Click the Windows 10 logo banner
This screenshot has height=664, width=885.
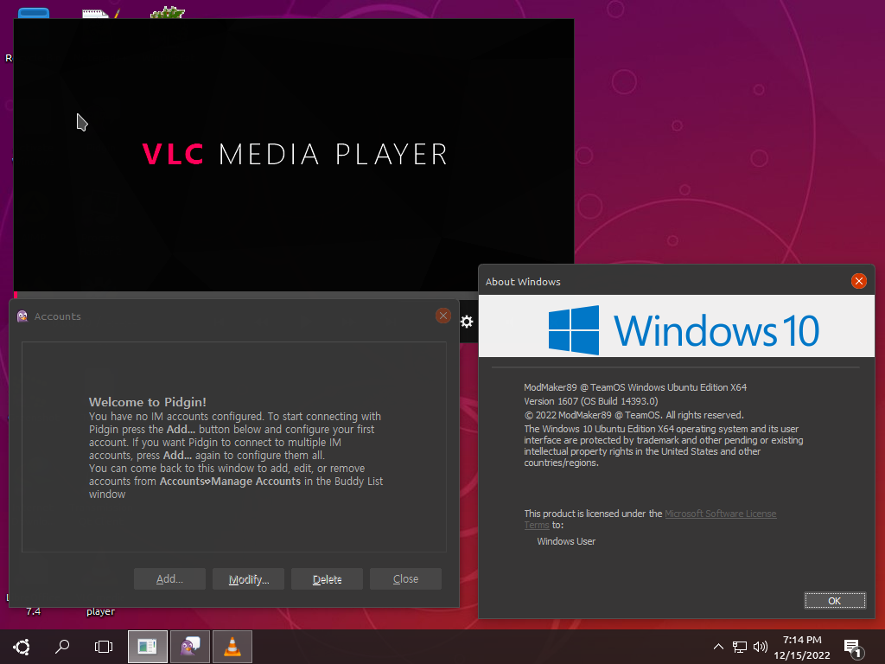(x=676, y=326)
